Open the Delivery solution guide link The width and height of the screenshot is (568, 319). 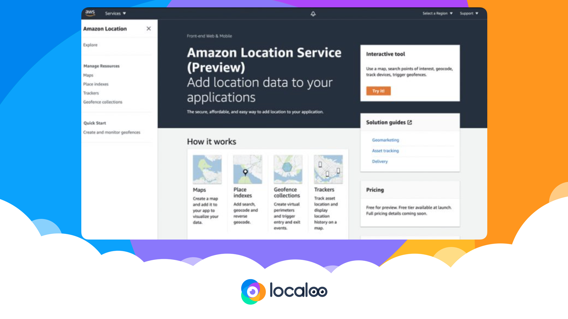380,161
